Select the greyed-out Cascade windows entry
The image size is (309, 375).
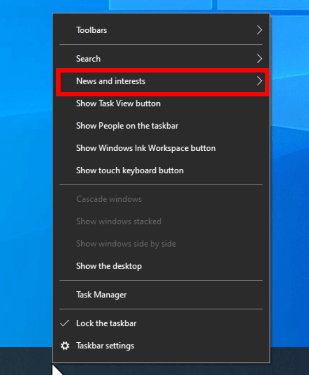click(161, 199)
